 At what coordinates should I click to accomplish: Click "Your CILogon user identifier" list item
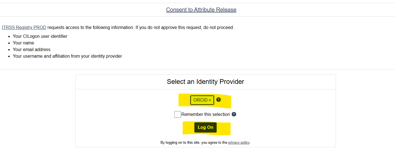40,36
